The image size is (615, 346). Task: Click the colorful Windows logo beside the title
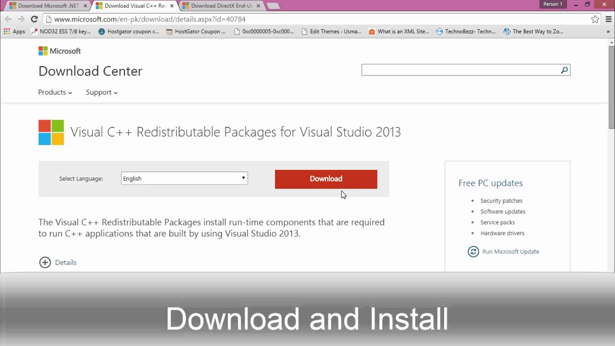(x=51, y=132)
